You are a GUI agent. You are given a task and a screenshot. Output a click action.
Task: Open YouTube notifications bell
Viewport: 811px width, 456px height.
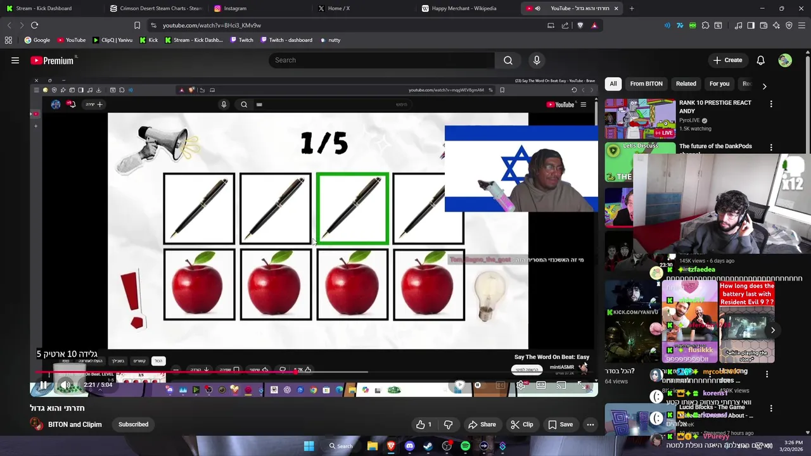pos(760,60)
